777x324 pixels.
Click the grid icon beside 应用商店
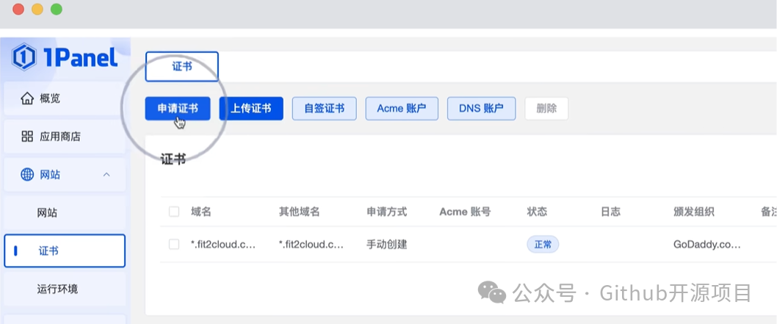pos(27,137)
